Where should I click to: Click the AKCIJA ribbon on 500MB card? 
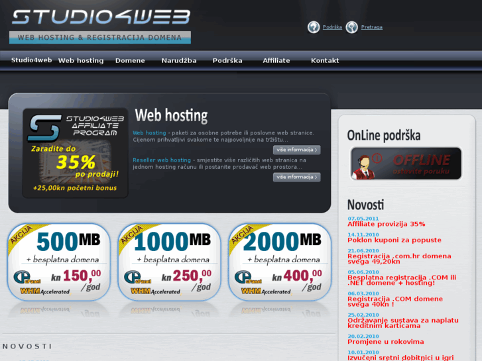21,235
